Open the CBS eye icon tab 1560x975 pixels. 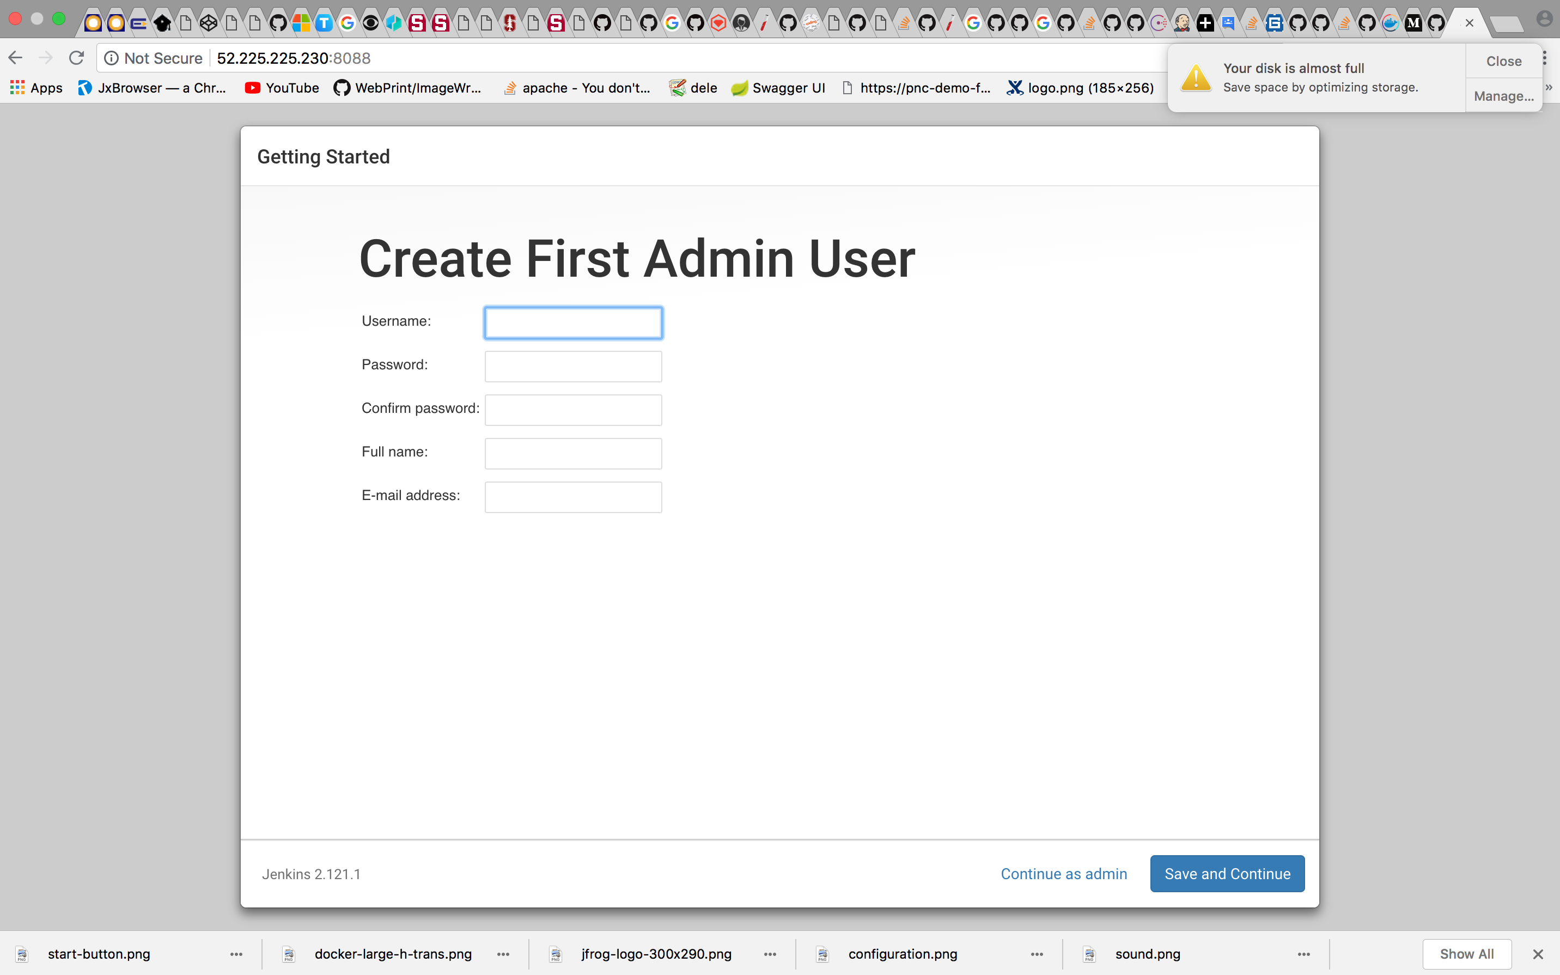[370, 23]
